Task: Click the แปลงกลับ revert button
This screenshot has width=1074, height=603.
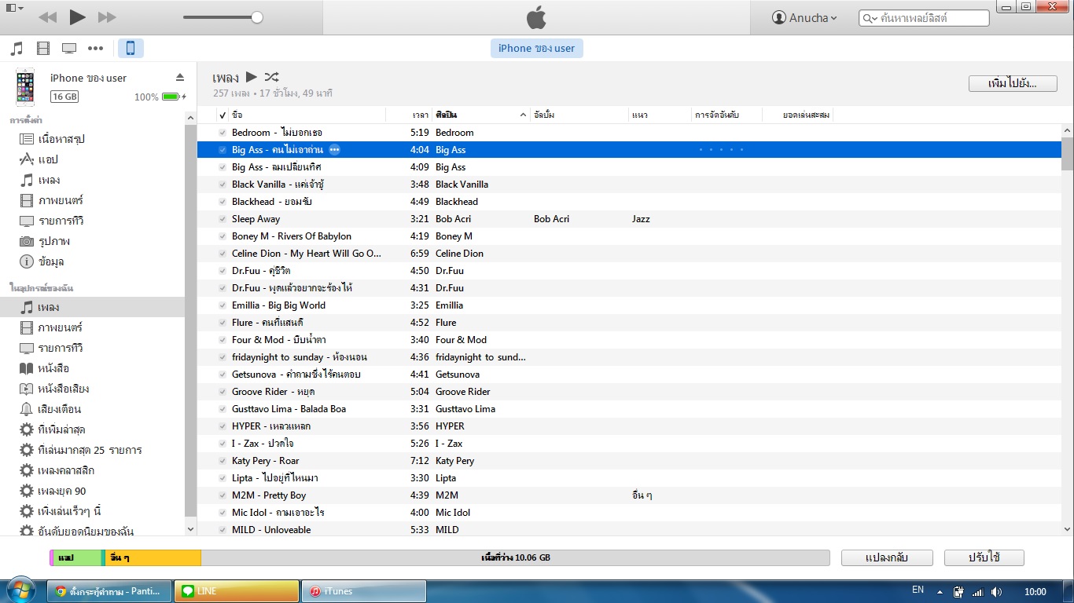Action: tap(887, 557)
